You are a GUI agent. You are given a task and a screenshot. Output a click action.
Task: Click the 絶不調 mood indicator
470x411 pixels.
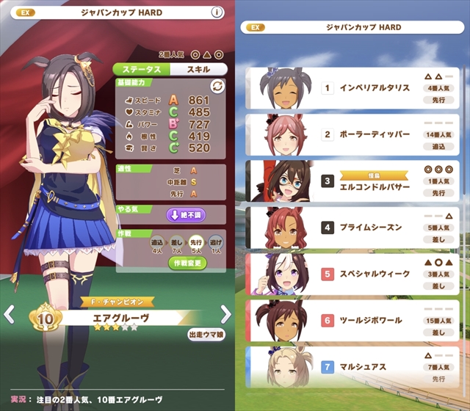click(186, 215)
